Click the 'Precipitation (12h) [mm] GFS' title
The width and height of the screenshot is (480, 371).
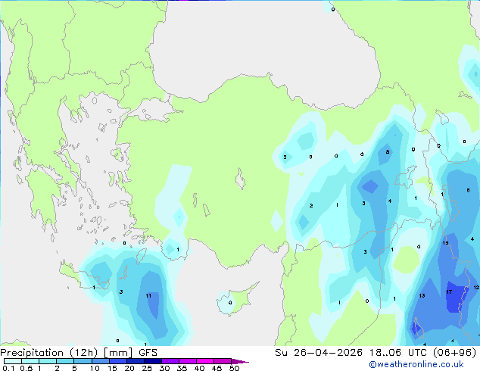click(x=79, y=353)
